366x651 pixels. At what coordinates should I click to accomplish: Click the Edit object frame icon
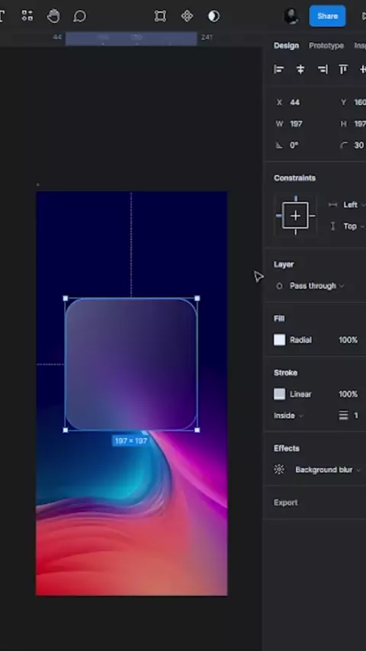coord(160,16)
